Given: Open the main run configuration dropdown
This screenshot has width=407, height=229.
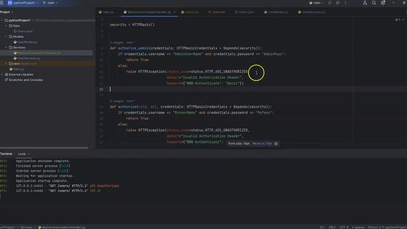Looking at the screenshot, I should tap(317, 3).
